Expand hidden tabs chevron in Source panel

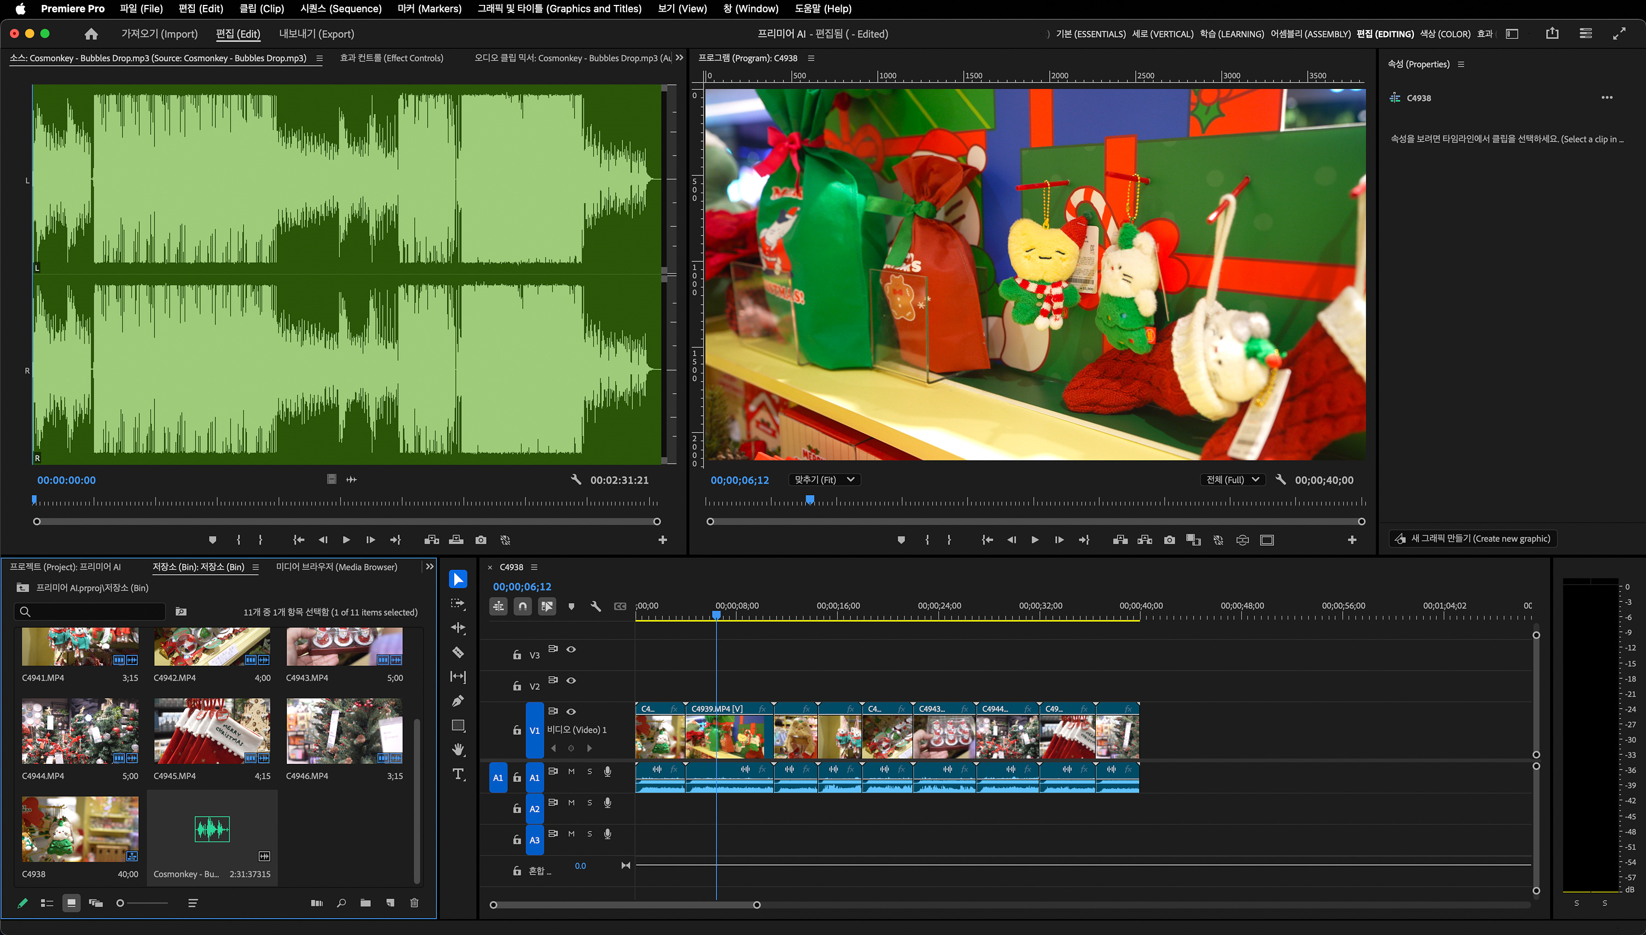pyautogui.click(x=679, y=58)
